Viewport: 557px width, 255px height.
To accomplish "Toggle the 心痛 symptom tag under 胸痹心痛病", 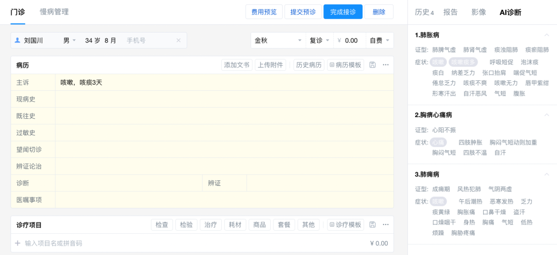I will click(x=438, y=142).
